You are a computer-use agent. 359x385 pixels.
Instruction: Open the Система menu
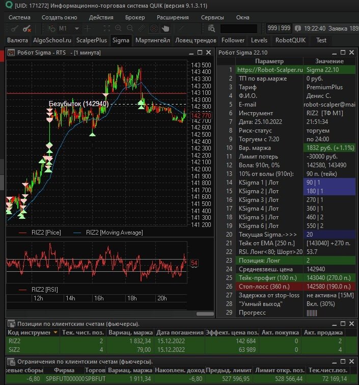point(19,17)
